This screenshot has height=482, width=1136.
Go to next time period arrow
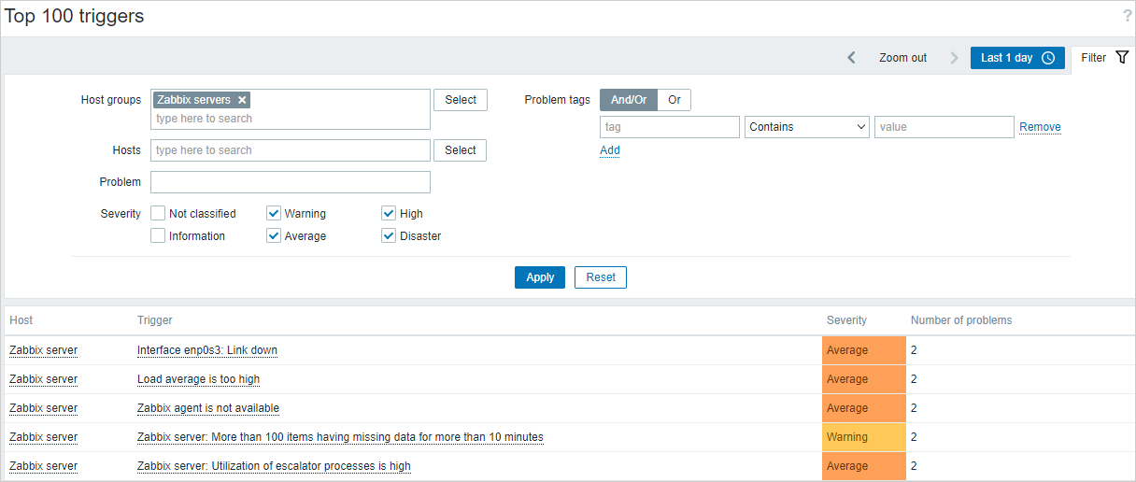(x=954, y=58)
